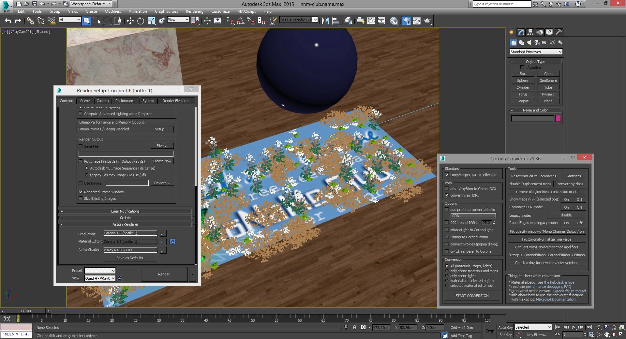The image size is (626, 339).
Task: Select the Select and Link tool
Action: pos(30,21)
